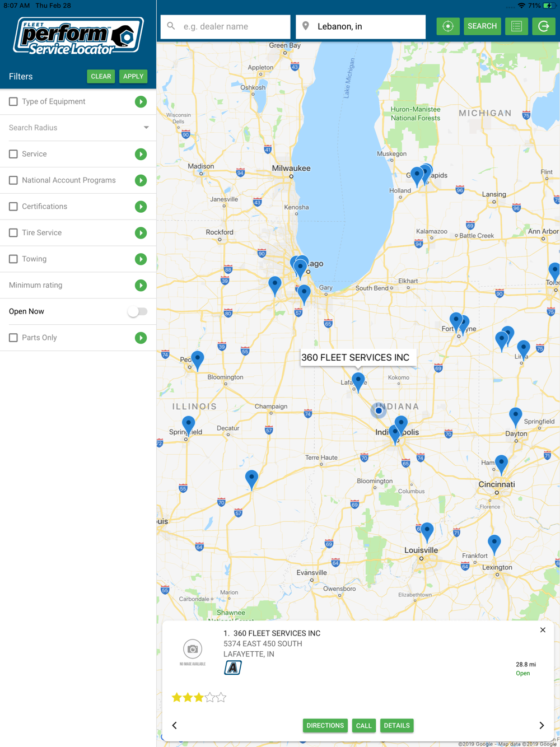
Task: Click the APPLY filters button
Action: coord(133,76)
